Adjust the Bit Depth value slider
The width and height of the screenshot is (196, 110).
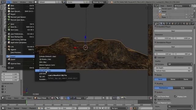click(x=173, y=68)
